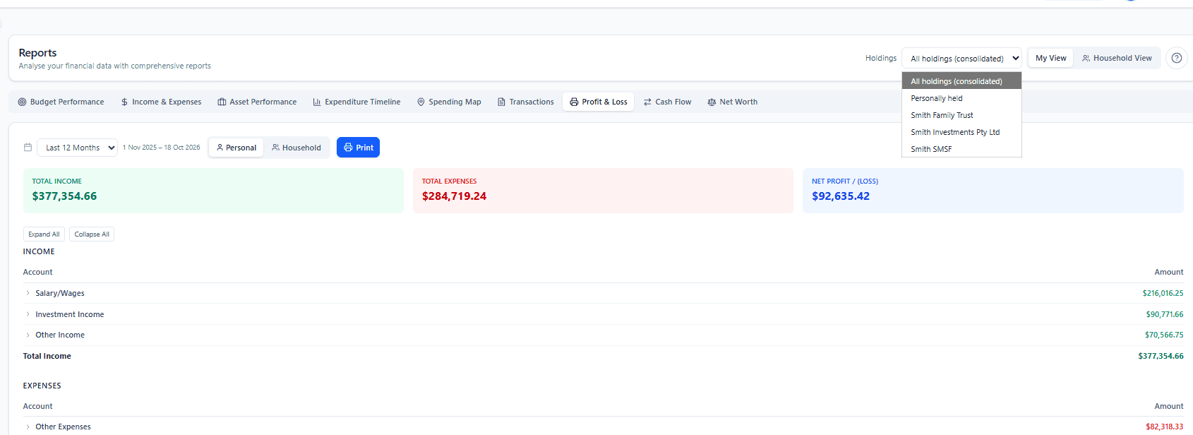Click the $216,016.25 Salary/Wages amount

pyautogui.click(x=1163, y=293)
